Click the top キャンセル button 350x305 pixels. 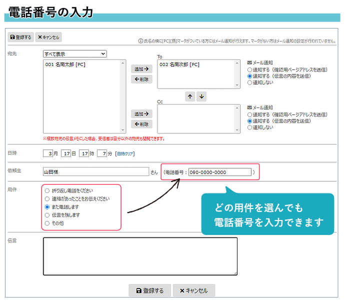pyautogui.click(x=48, y=37)
